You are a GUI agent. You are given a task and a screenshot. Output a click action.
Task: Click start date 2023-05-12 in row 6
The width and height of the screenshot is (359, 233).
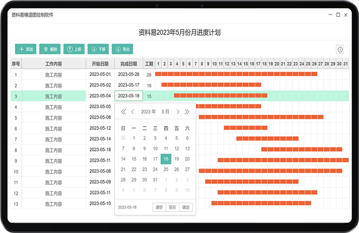[100, 128]
